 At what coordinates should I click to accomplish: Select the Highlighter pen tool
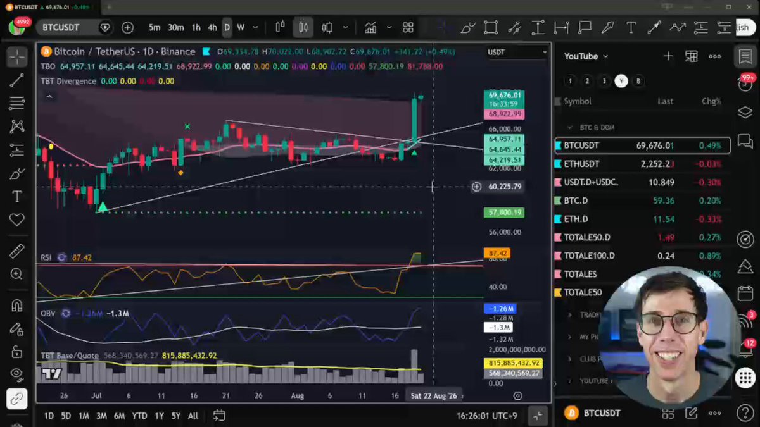tap(608, 28)
